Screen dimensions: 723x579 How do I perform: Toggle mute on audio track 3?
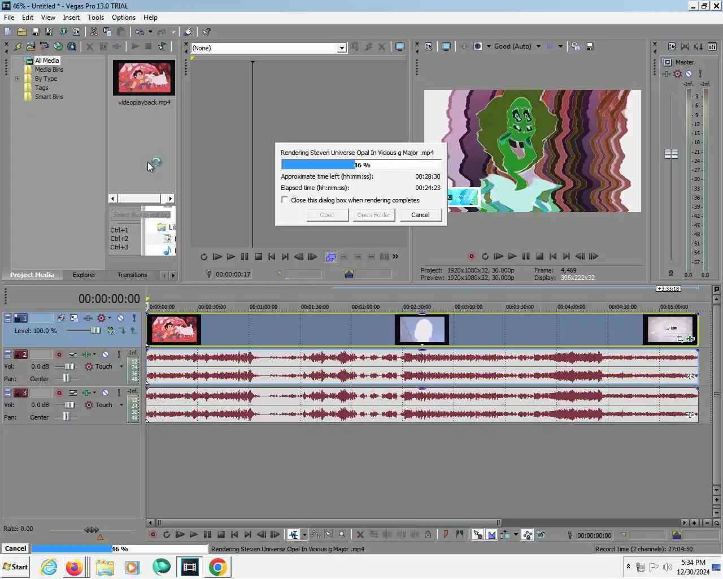(x=105, y=393)
